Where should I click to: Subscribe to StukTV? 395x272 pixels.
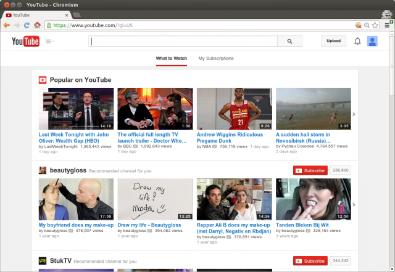[x=310, y=261]
